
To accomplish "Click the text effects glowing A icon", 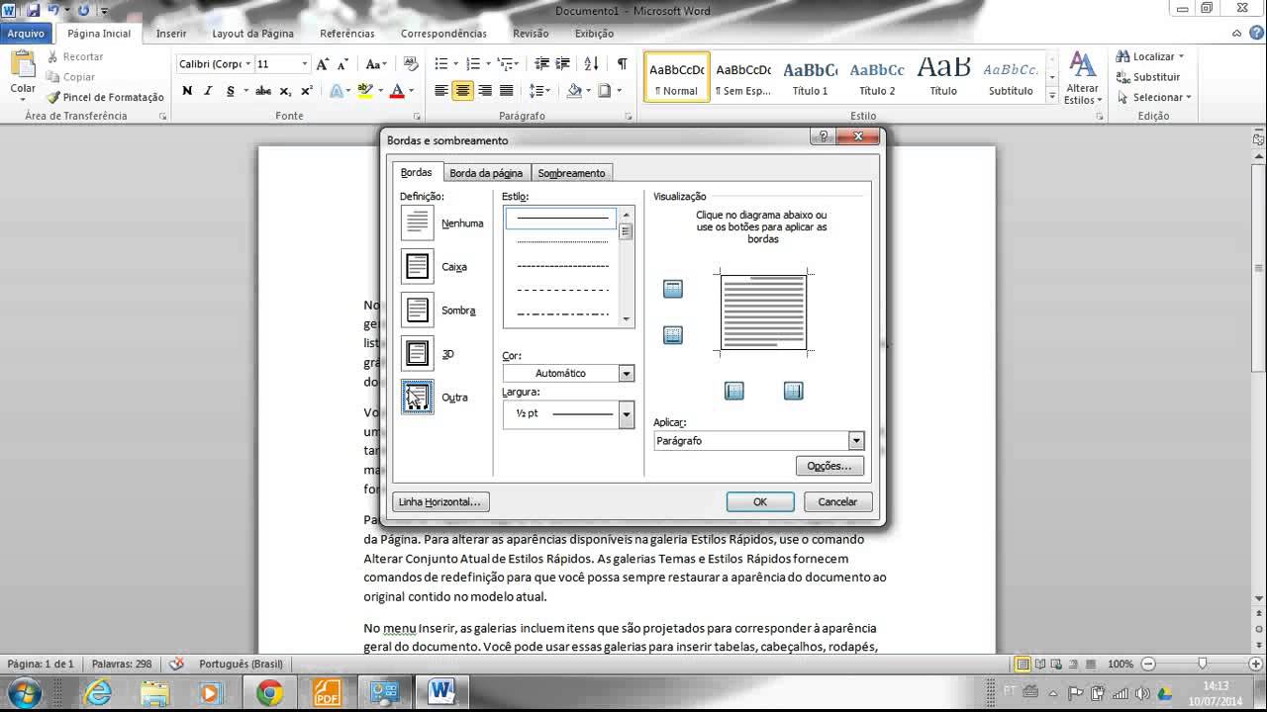I will 337,91.
